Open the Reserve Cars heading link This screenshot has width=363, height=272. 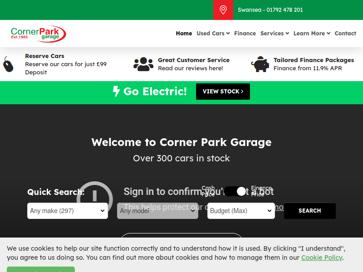pyautogui.click(x=44, y=56)
